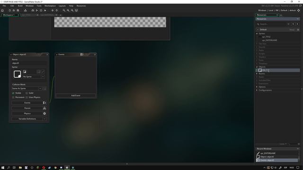Expand the Options tree folder

tap(257, 87)
